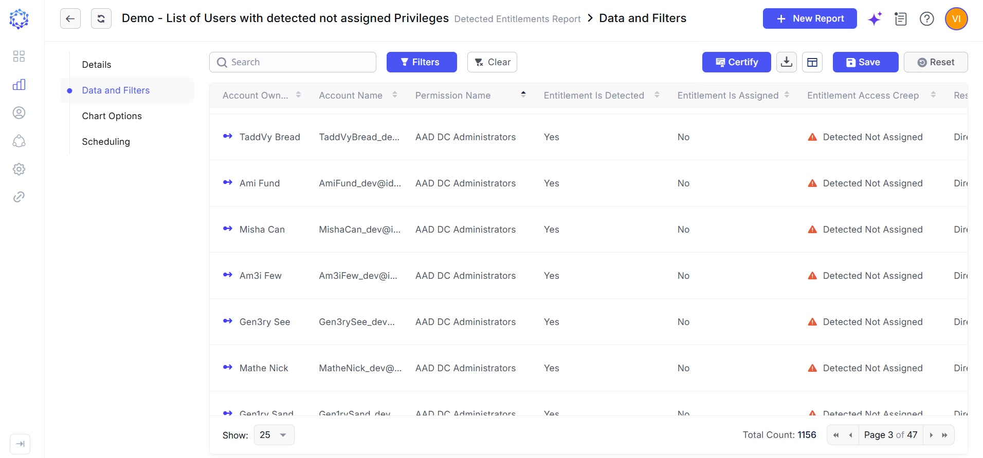The width and height of the screenshot is (983, 458).
Task: Sort by Entitlement Is Assigned column
Action: pos(787,95)
